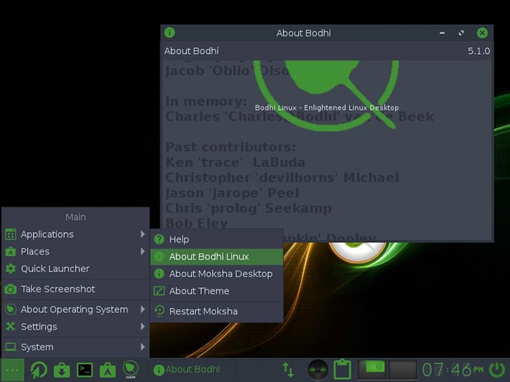
Task: Click the Applications grid icon
Action: 11,234
